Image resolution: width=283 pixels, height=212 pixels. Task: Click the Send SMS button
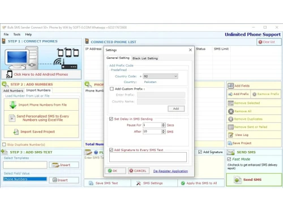pos(254,180)
